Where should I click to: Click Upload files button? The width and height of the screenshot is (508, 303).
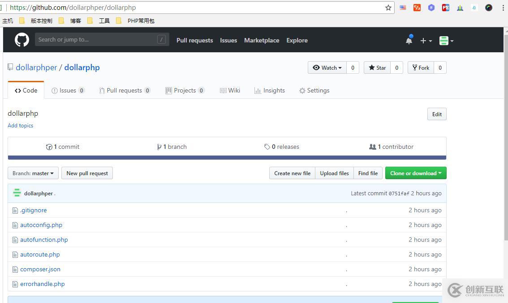pyautogui.click(x=334, y=173)
